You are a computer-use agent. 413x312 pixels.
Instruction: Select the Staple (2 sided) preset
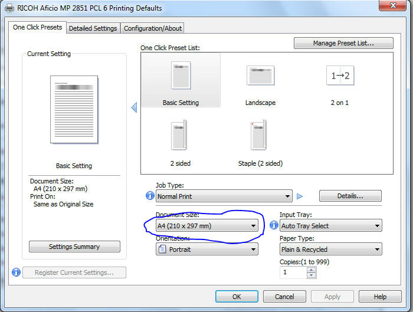[260, 136]
